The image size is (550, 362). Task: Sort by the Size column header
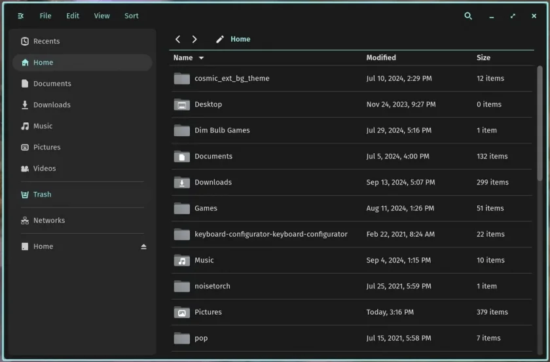[483, 58]
